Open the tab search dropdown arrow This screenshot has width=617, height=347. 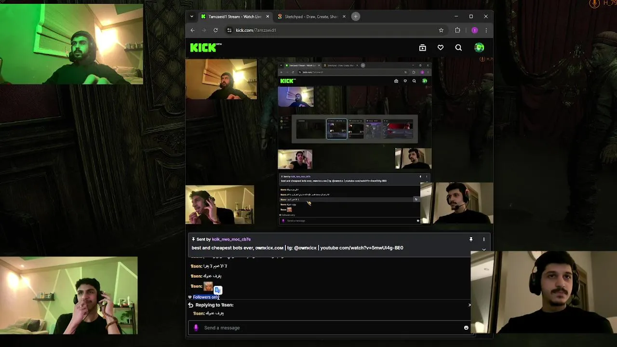click(x=192, y=16)
